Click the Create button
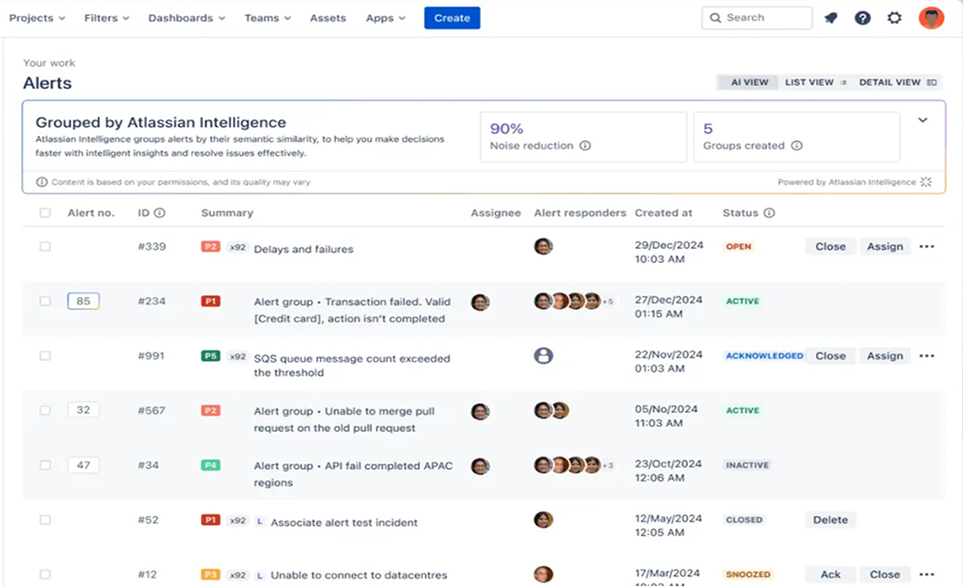Image resolution: width=963 pixels, height=587 pixels. point(452,17)
